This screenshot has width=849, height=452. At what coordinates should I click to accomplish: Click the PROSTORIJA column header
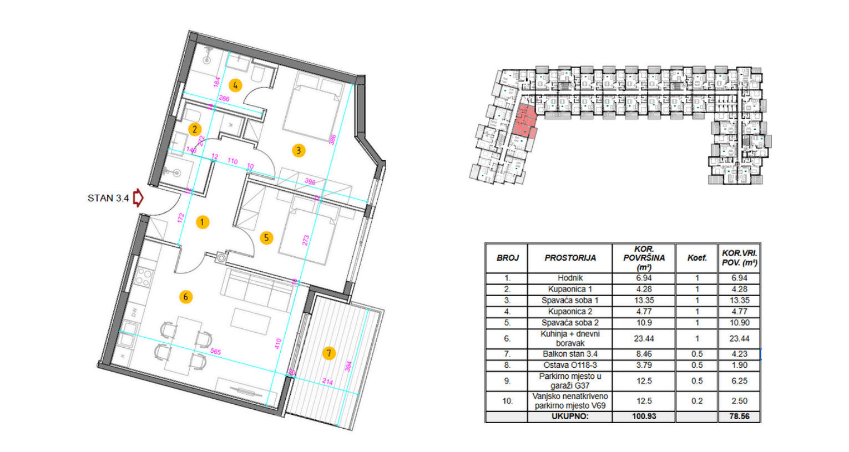[570, 258]
